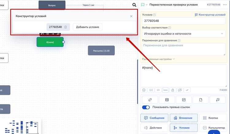Viewport: 230px width, 134px height.
Task: Click the blue round plus button
Action: tap(214, 132)
